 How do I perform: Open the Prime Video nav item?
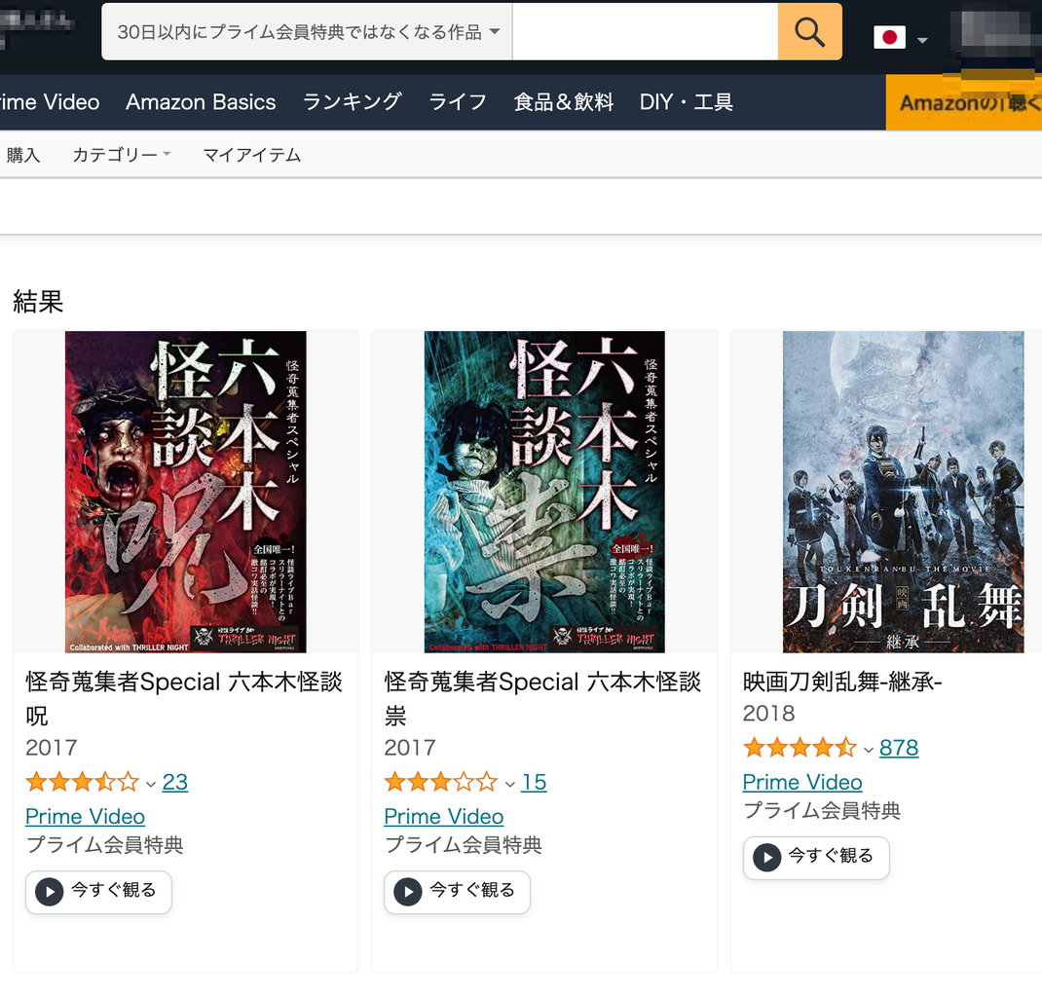tap(50, 101)
